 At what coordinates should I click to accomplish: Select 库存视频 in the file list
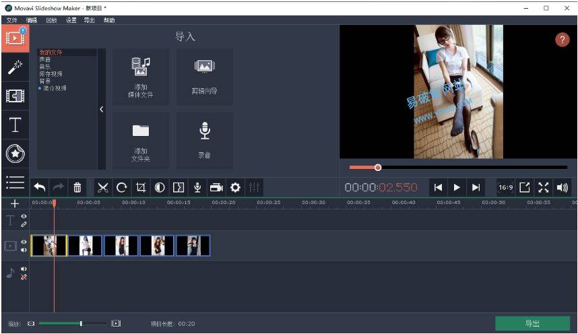click(x=51, y=73)
